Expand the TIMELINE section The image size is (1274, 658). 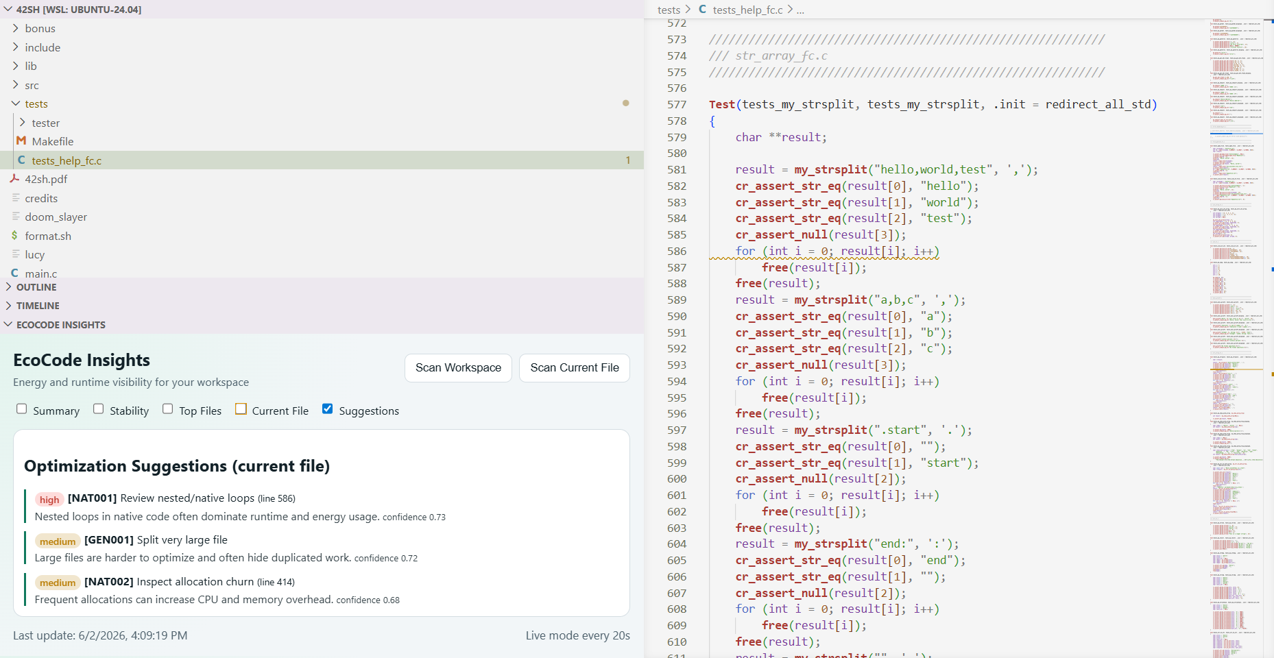click(x=38, y=306)
